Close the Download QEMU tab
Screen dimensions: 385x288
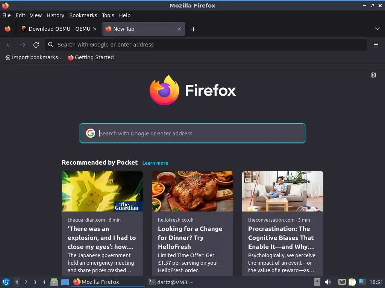(x=95, y=29)
